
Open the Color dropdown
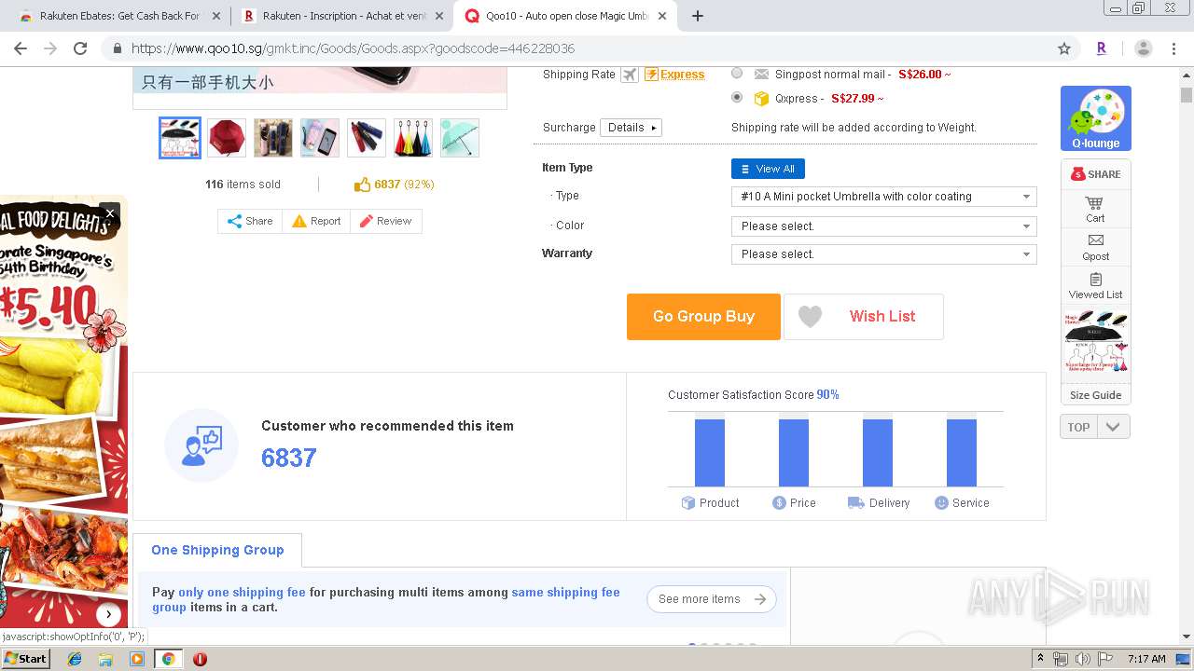click(x=883, y=226)
